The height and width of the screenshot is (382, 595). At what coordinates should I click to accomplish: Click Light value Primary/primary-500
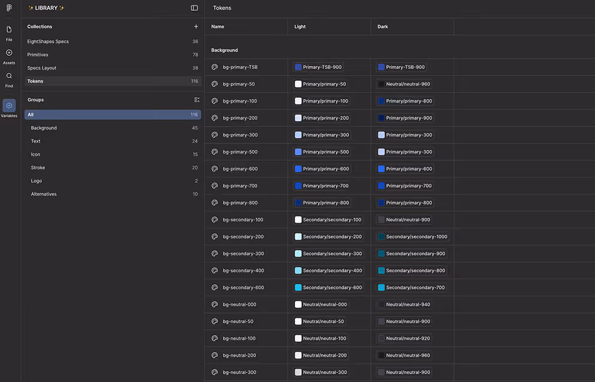coord(321,152)
